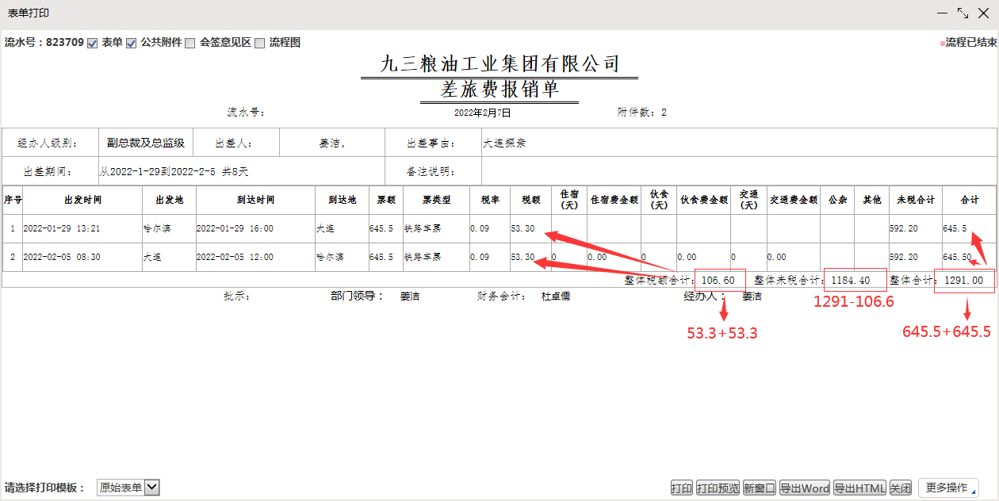Check the 流程图 checkbox
Image resolution: width=999 pixels, height=501 pixels.
click(259, 43)
